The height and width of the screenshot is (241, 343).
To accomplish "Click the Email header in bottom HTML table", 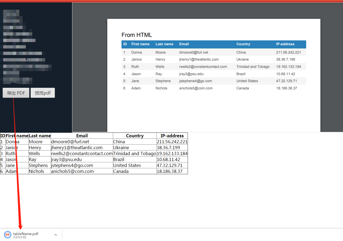I will tap(82, 136).
